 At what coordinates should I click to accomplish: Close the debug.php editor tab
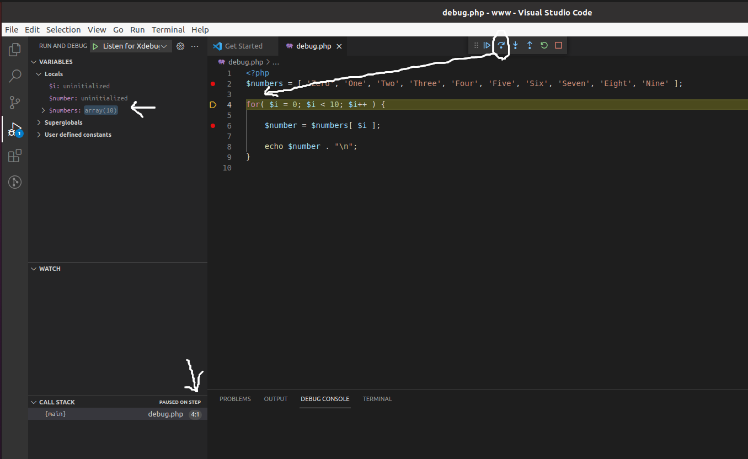(x=339, y=46)
